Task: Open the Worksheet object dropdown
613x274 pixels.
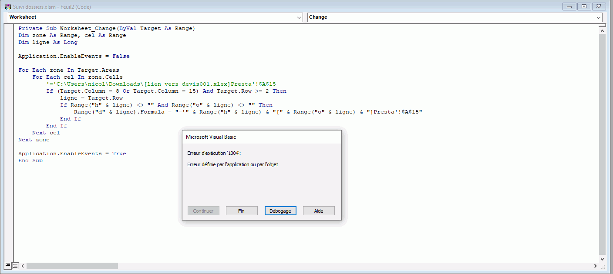Action: pyautogui.click(x=155, y=17)
